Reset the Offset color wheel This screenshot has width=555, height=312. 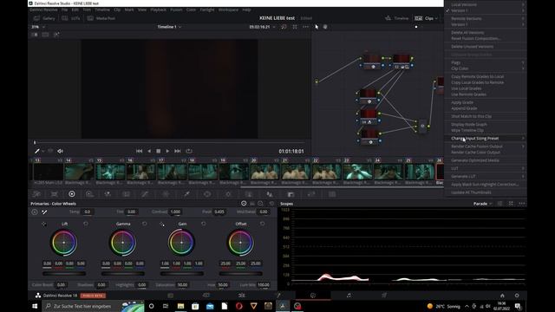click(262, 224)
